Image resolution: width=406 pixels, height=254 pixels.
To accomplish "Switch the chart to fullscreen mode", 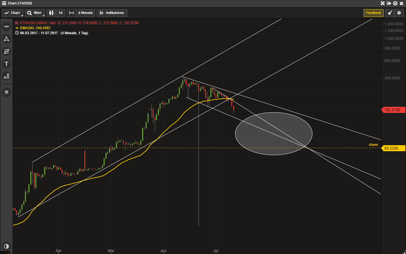I will click(x=382, y=3).
